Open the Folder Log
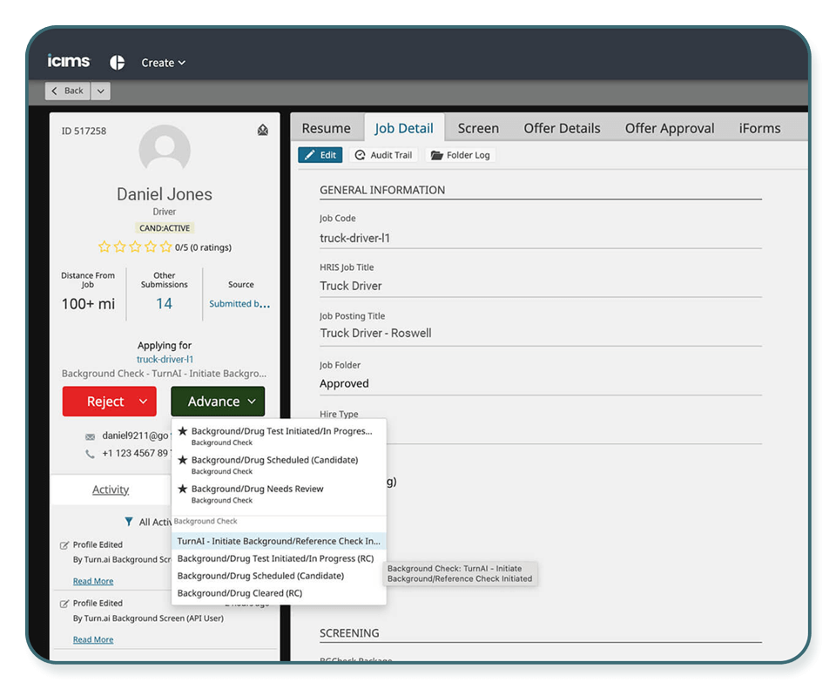The height and width of the screenshot is (689, 836). [x=460, y=155]
